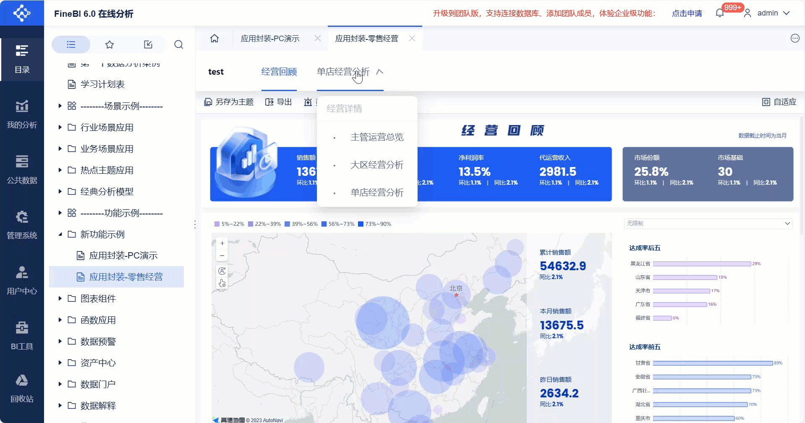Open the more options ellipsis icon
The width and height of the screenshot is (805, 423).
795,39
